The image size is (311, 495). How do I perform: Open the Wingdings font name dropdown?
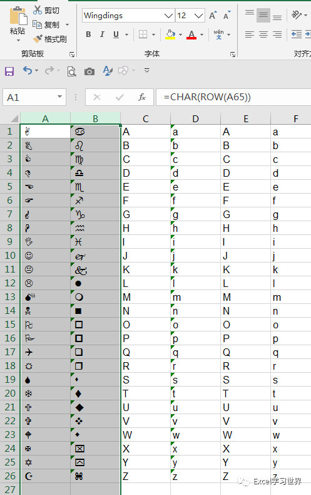coord(169,16)
